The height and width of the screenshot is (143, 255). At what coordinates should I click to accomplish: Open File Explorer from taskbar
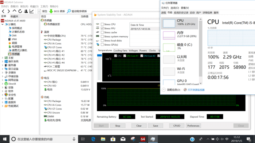point(103,139)
